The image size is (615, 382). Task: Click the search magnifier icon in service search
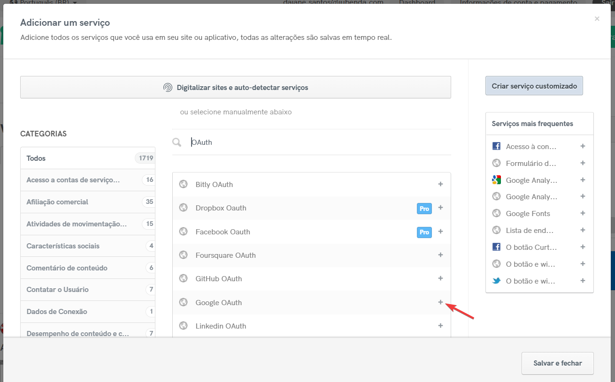click(x=176, y=142)
